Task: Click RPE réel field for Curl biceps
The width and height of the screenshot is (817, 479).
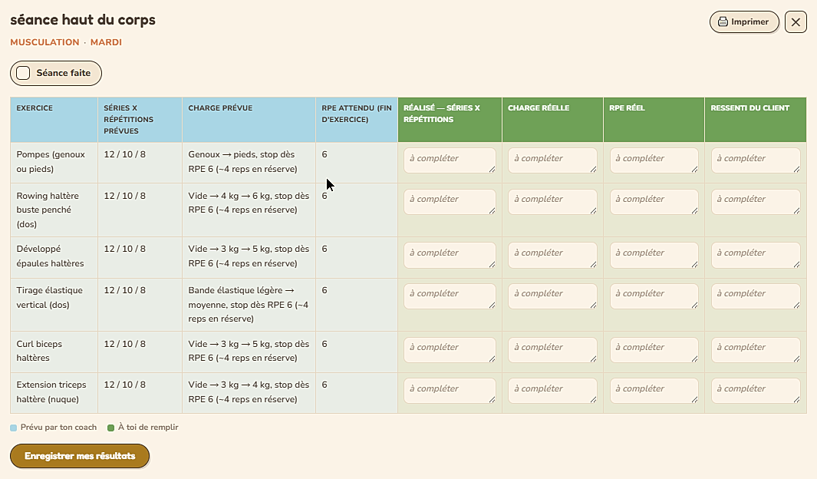Action: (654, 350)
